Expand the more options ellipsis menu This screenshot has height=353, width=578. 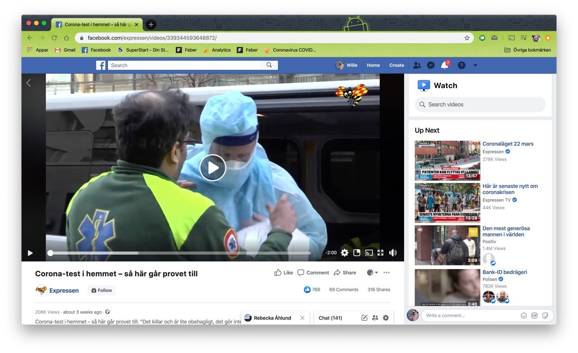click(387, 272)
